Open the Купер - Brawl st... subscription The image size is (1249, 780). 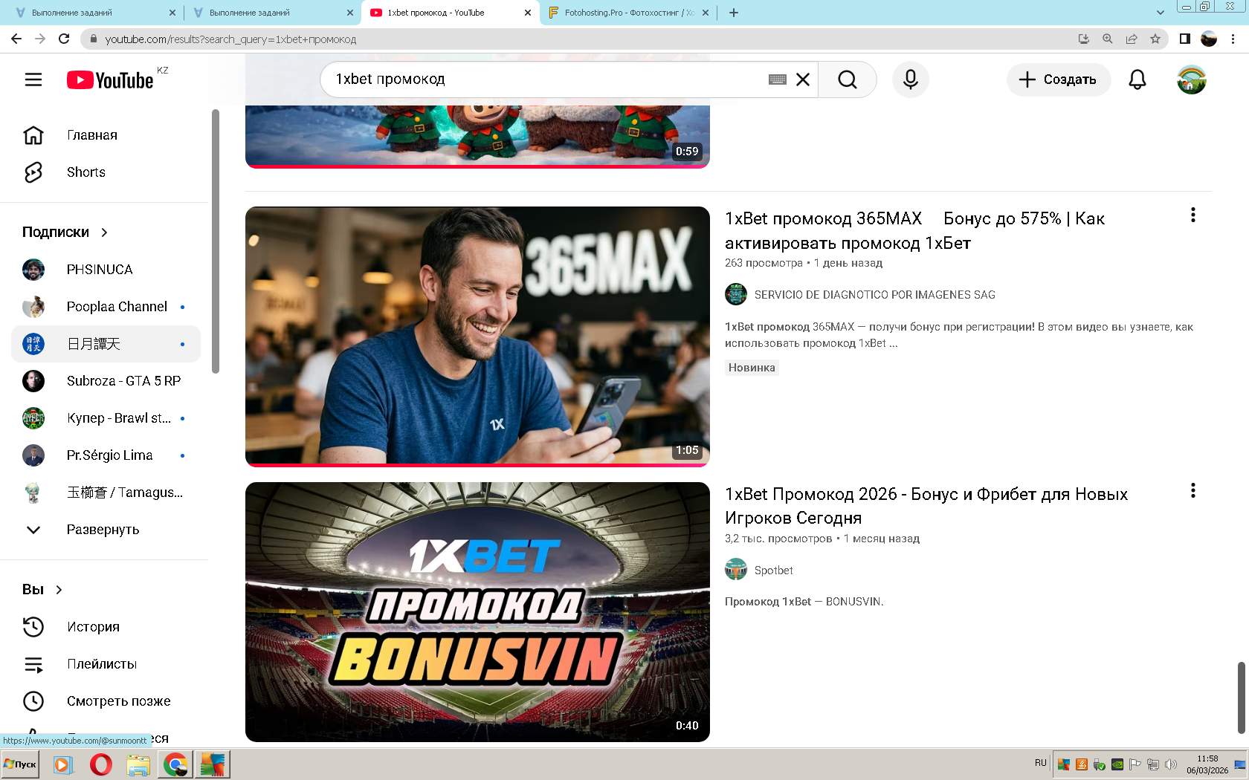106,418
